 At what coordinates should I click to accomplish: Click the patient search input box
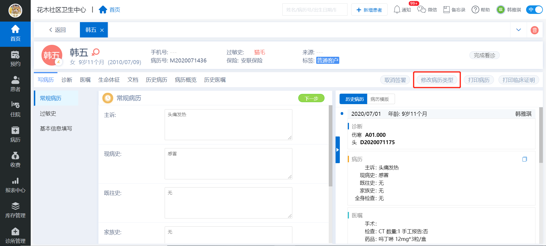[x=315, y=10]
